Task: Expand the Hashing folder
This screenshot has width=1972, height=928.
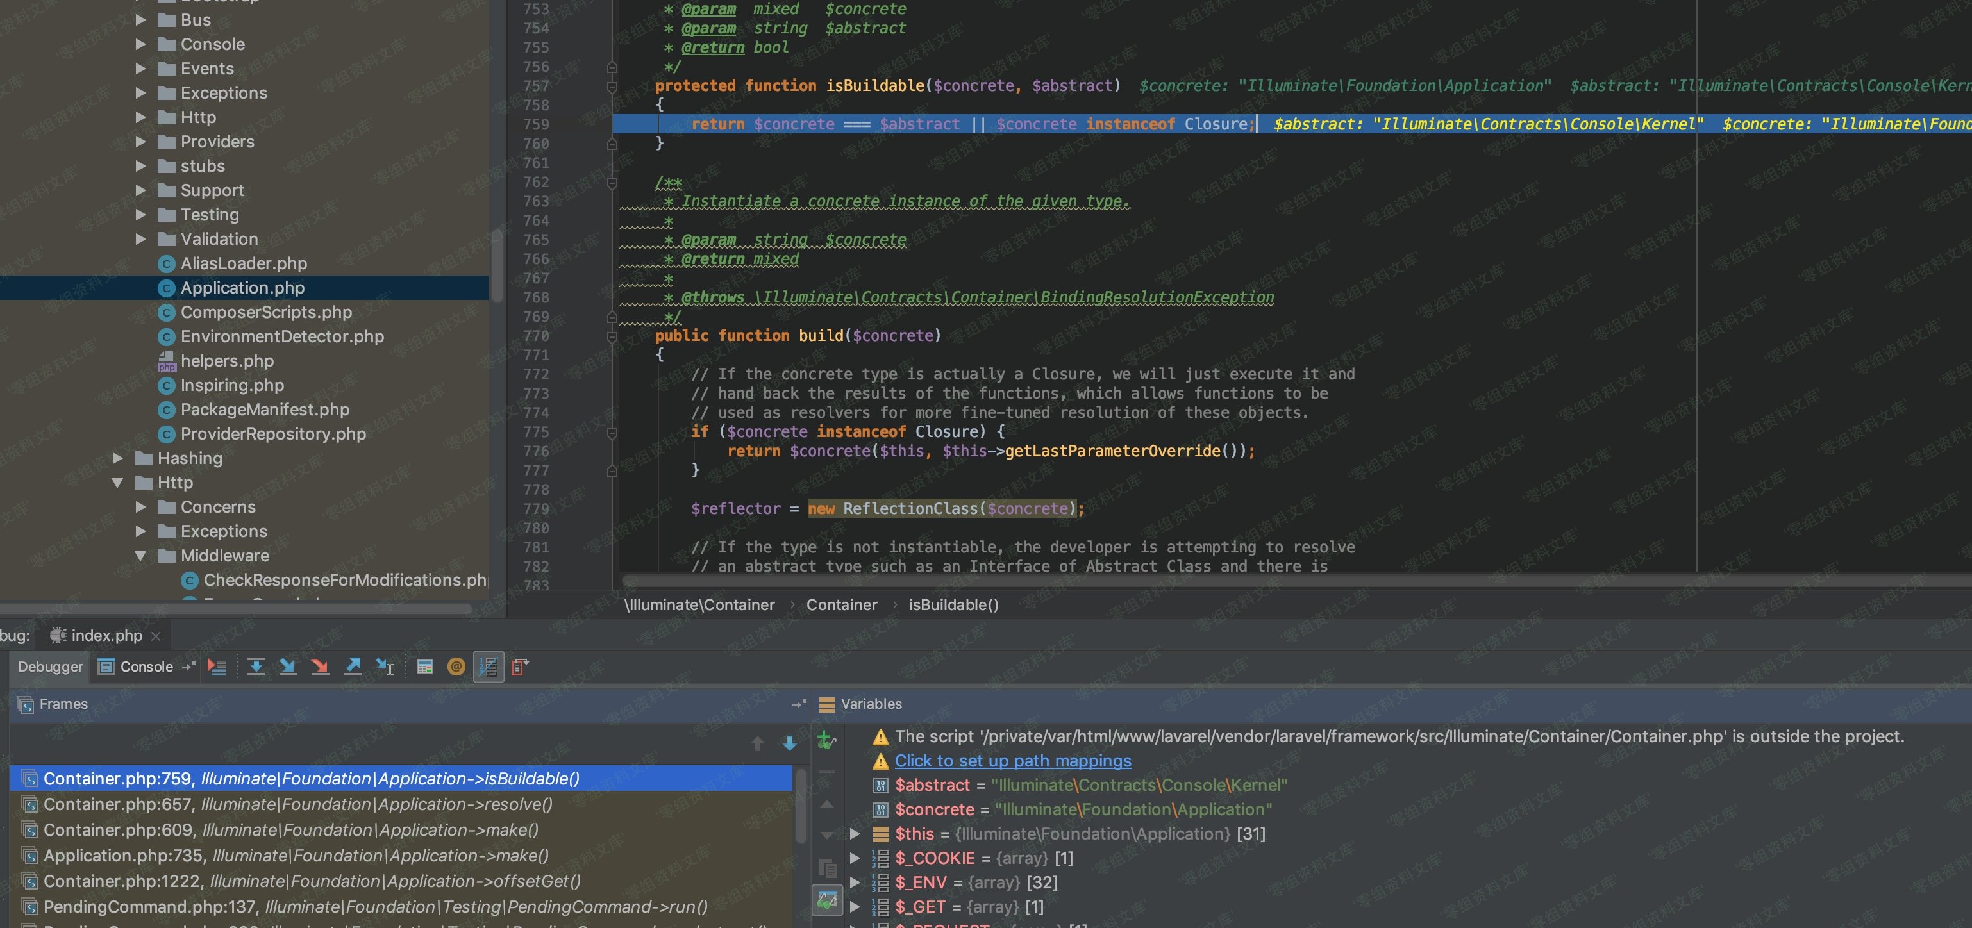Action: click(117, 458)
